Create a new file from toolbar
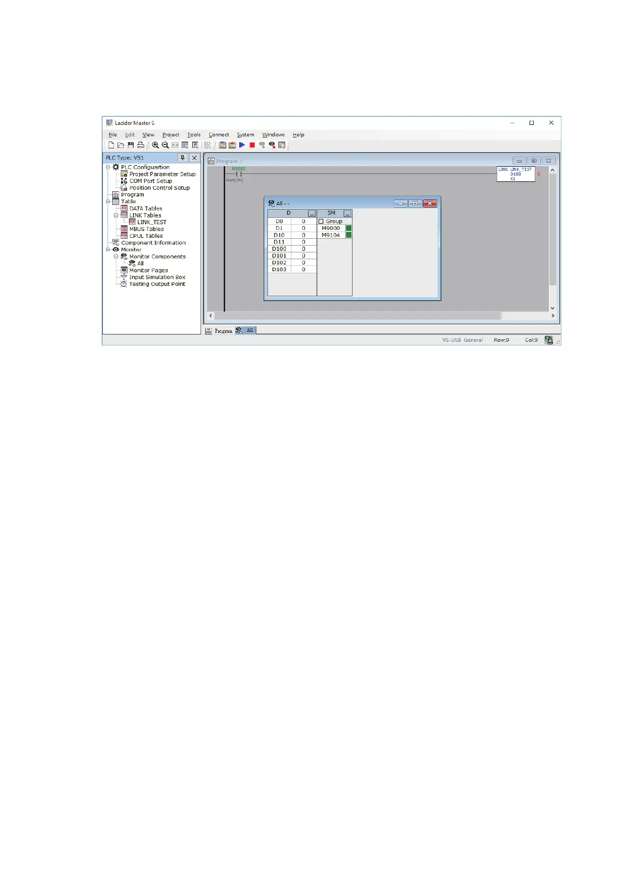The image size is (622, 880). point(111,145)
